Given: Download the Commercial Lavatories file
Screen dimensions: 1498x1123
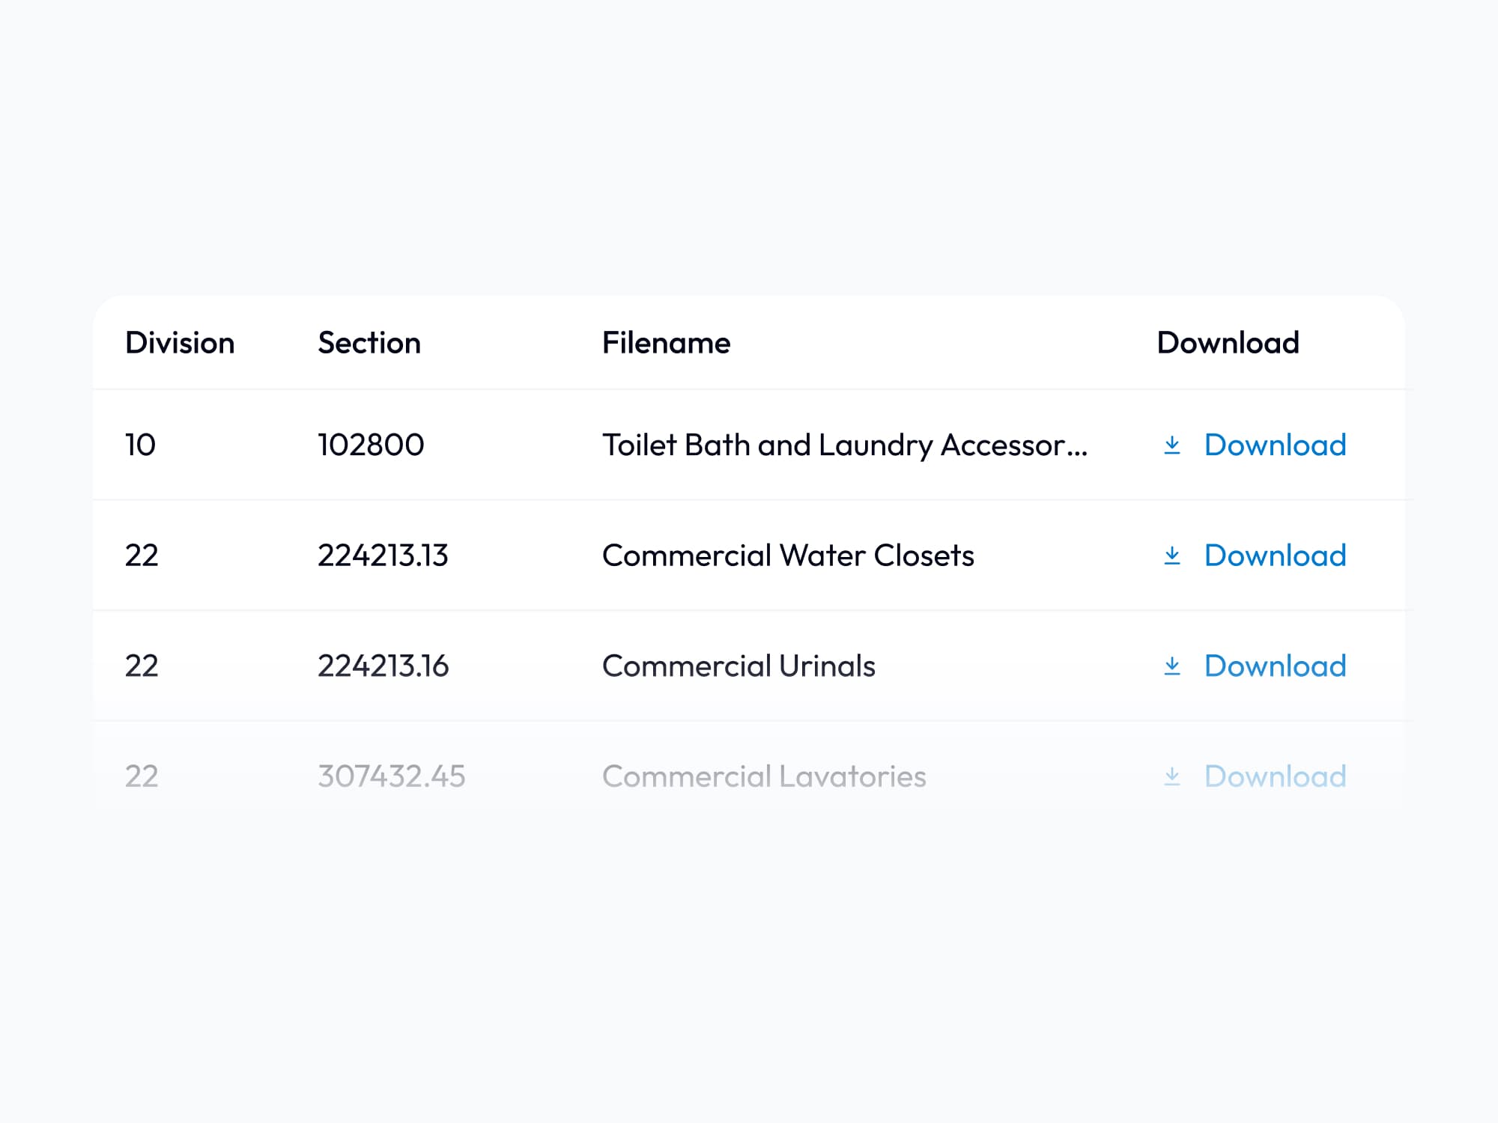Looking at the screenshot, I should tap(1275, 776).
